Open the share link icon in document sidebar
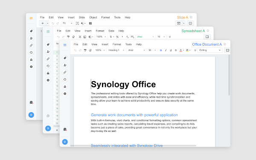Viewport: 256px width, 160px height. [65, 72]
